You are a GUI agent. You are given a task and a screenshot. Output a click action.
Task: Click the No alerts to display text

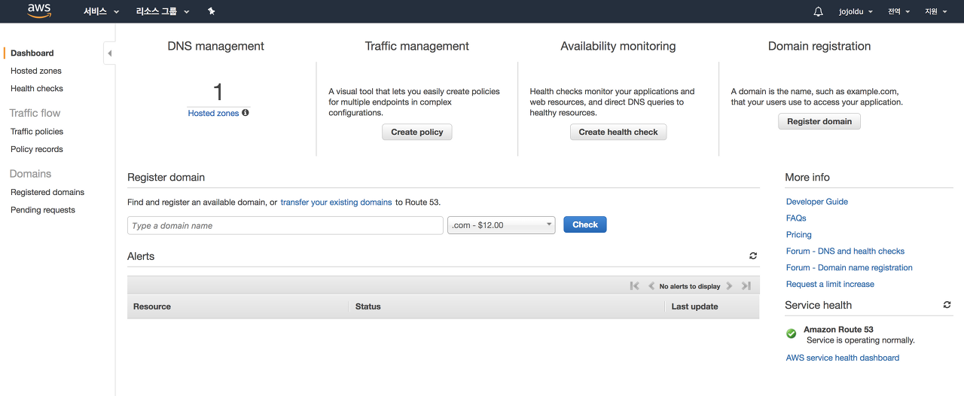pyautogui.click(x=690, y=287)
